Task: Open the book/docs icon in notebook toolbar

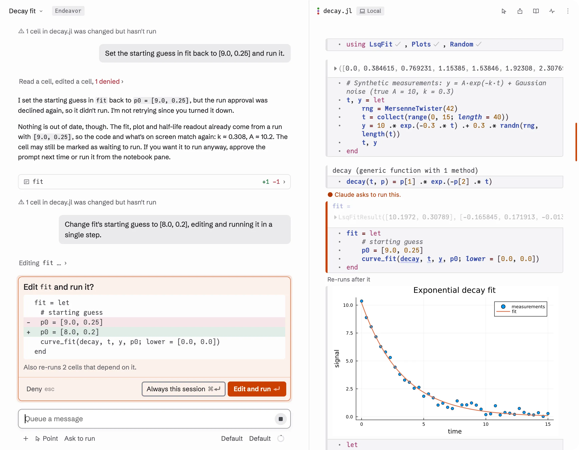Action: click(536, 11)
